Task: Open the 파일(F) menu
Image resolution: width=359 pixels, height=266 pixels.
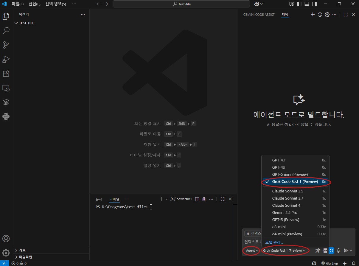Action: 18,4
